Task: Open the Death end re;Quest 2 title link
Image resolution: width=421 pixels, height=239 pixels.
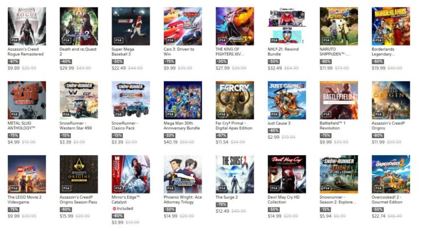Action: 78,52
